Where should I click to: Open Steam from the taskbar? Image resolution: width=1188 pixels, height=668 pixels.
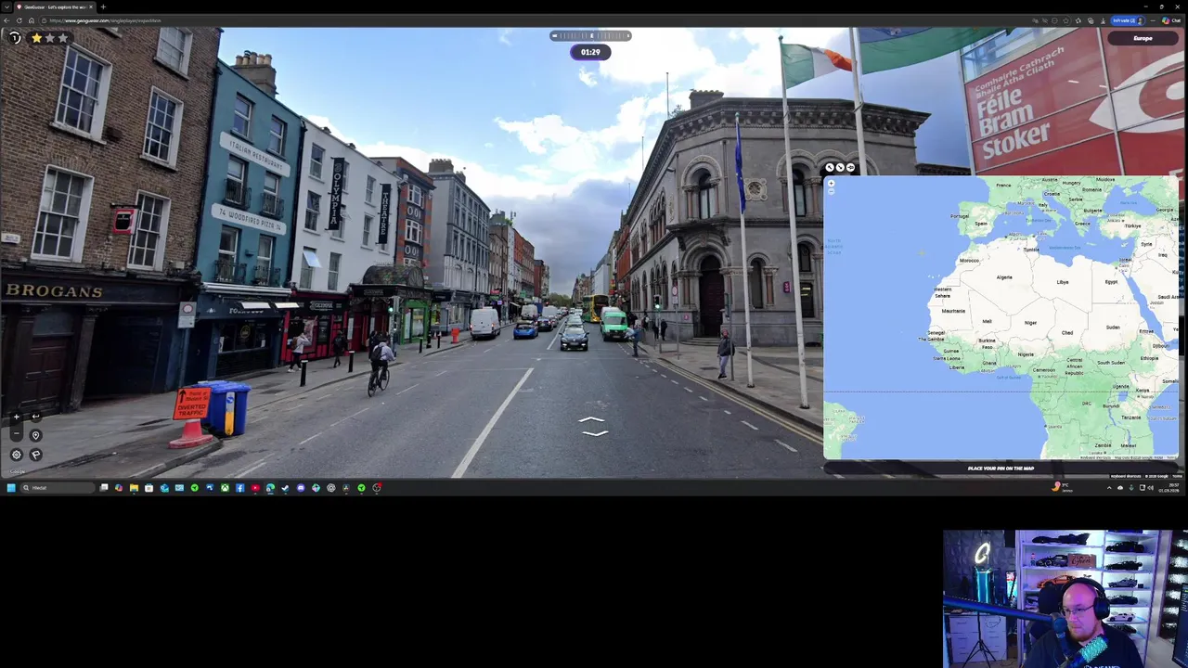[x=285, y=487]
